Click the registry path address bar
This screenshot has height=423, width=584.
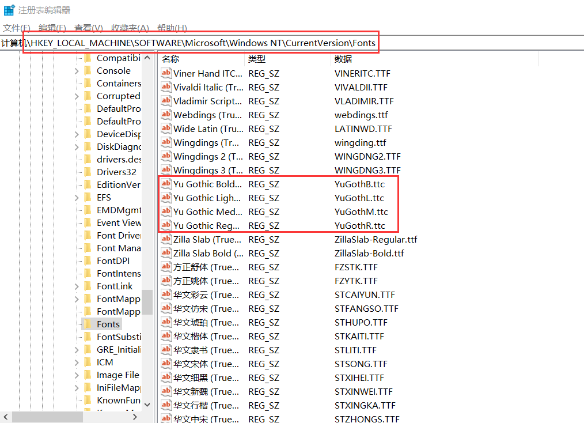[202, 43]
